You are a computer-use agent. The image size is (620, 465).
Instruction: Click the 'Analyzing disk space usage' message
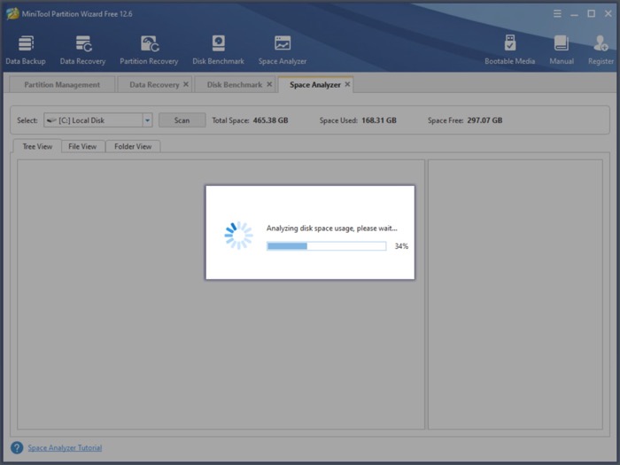point(332,229)
